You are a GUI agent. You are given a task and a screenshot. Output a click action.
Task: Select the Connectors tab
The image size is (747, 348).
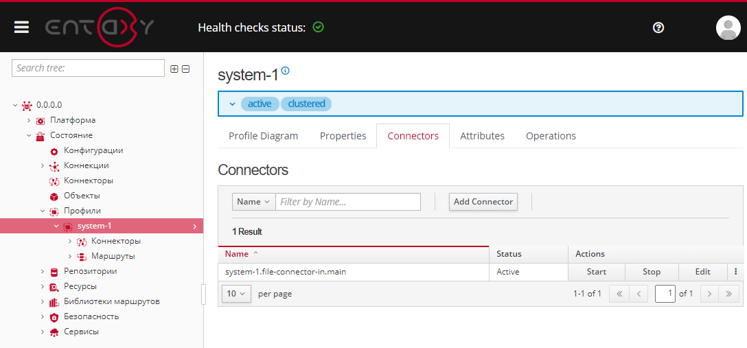[413, 136]
